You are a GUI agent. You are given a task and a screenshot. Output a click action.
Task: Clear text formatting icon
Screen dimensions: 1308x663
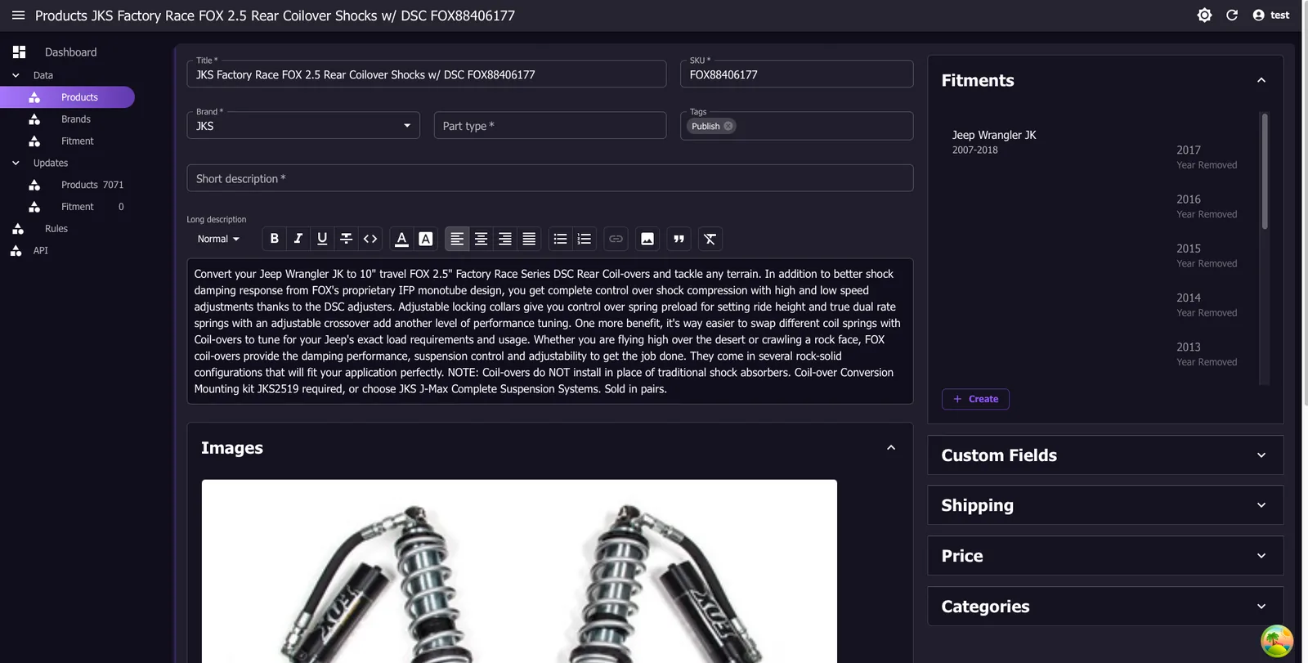tap(710, 239)
